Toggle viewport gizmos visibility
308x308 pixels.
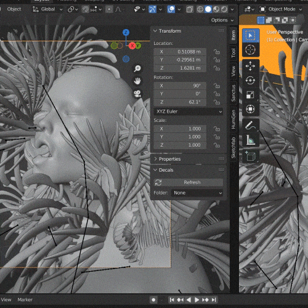152,9
